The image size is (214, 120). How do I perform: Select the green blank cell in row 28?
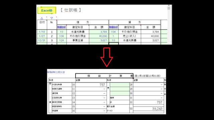tap(120, 85)
